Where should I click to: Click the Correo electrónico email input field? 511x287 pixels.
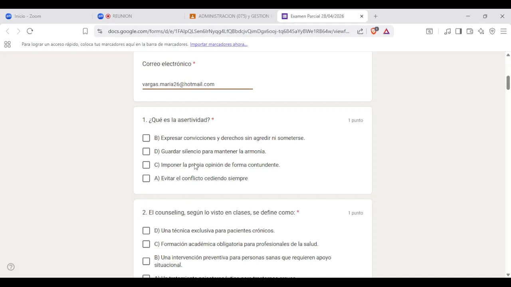(x=197, y=84)
